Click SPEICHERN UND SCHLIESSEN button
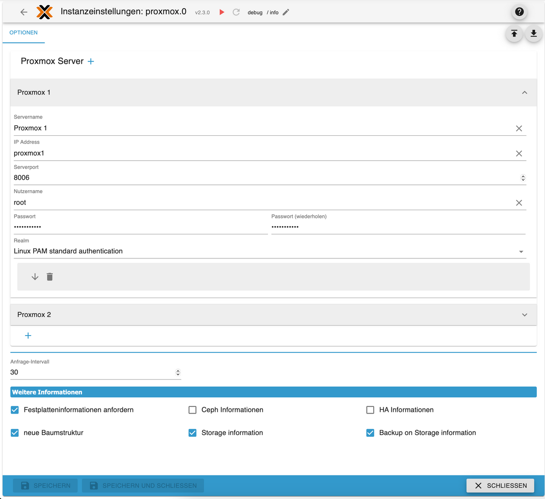This screenshot has width=545, height=499. pos(143,485)
